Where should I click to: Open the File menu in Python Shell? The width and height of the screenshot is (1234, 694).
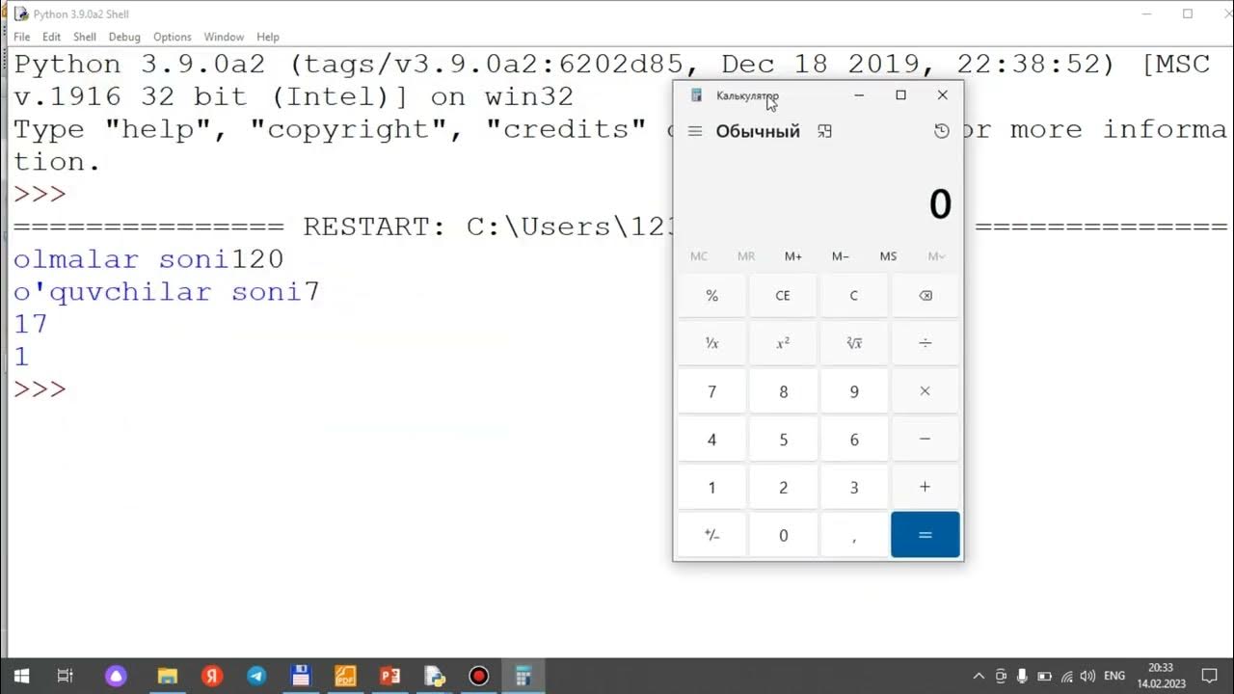coord(21,37)
